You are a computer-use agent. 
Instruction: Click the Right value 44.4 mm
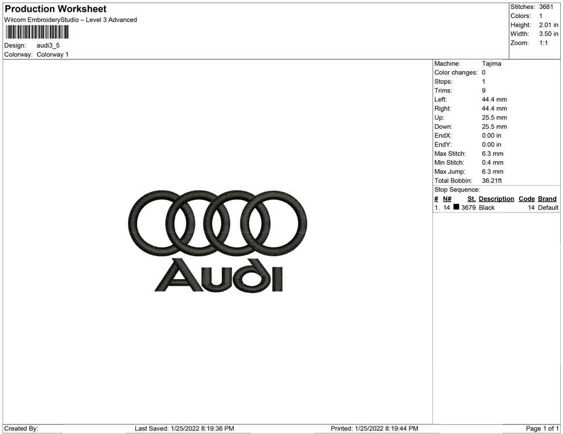click(x=494, y=109)
